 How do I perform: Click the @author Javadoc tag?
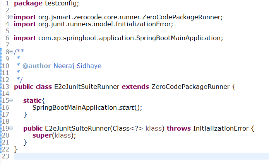click(x=37, y=66)
